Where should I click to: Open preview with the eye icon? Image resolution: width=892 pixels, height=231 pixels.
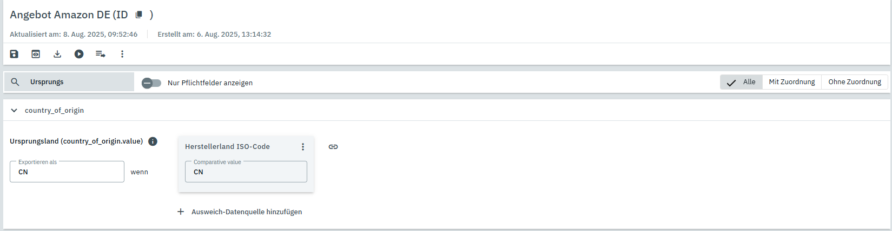36,54
